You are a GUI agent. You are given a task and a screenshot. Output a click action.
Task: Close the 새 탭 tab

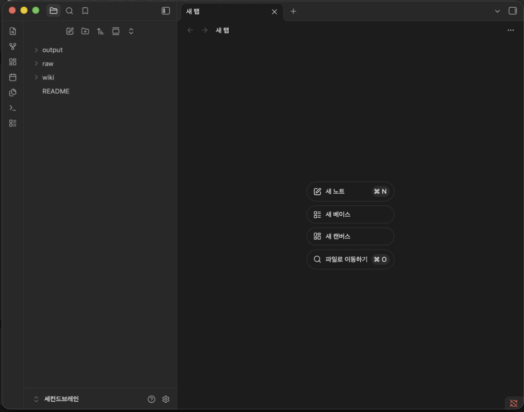tap(274, 12)
